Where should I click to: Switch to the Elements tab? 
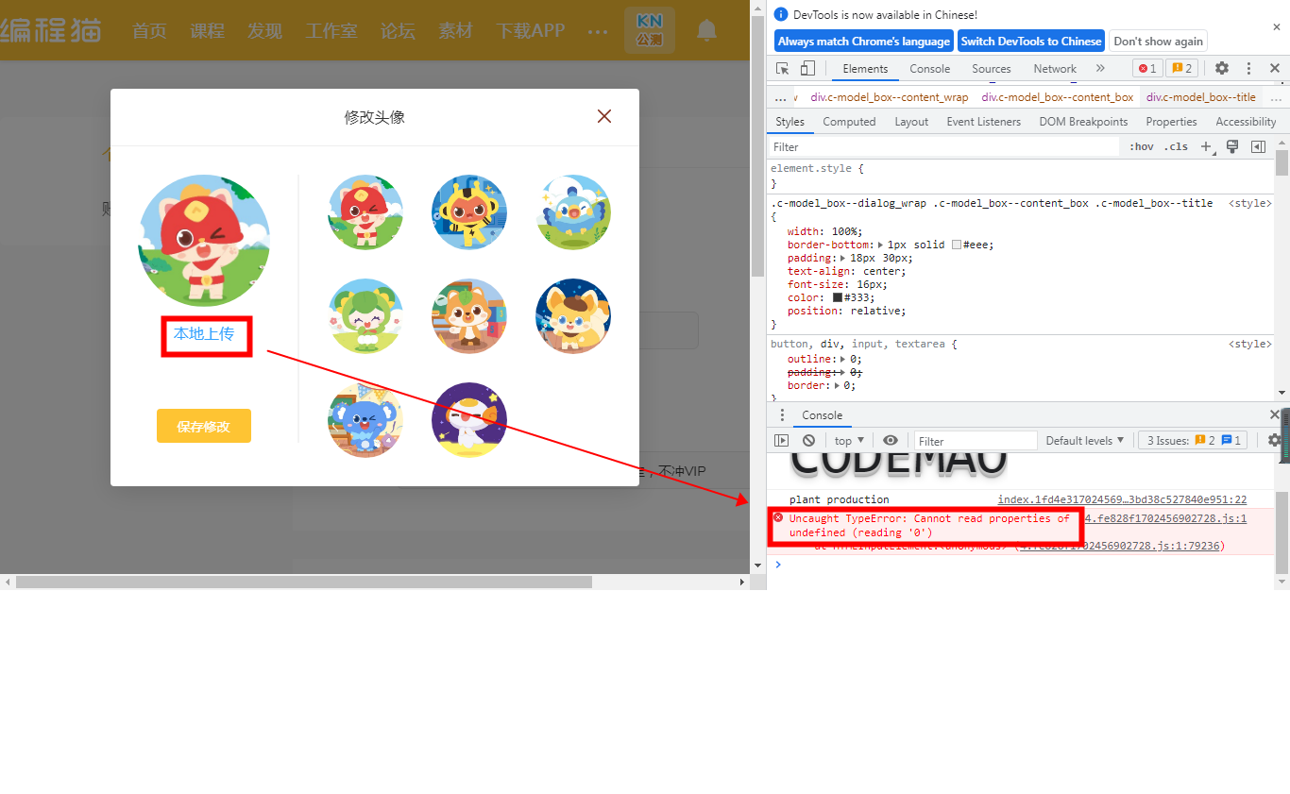tap(865, 69)
